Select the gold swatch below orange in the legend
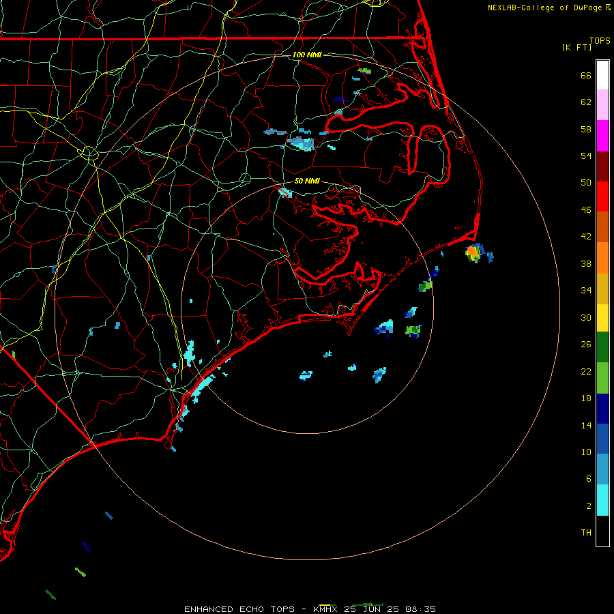Viewport: 614px width, 614px height. [602, 289]
